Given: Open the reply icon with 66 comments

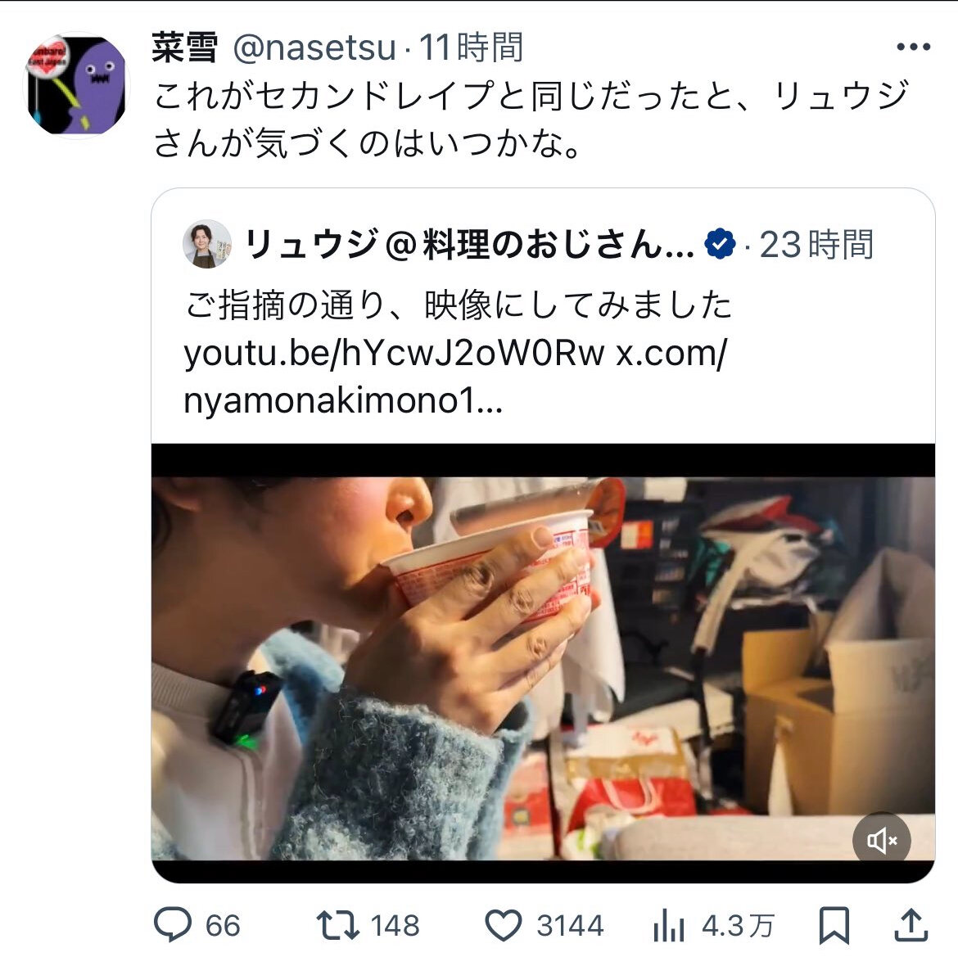Looking at the screenshot, I should click(x=172, y=924).
